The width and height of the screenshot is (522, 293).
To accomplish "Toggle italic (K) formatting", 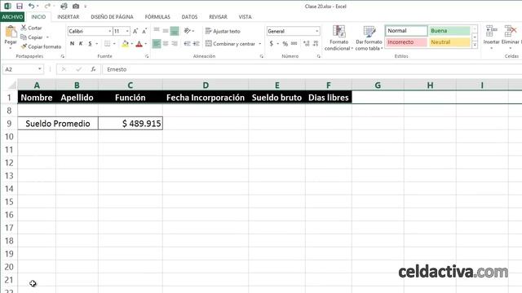I will point(81,43).
